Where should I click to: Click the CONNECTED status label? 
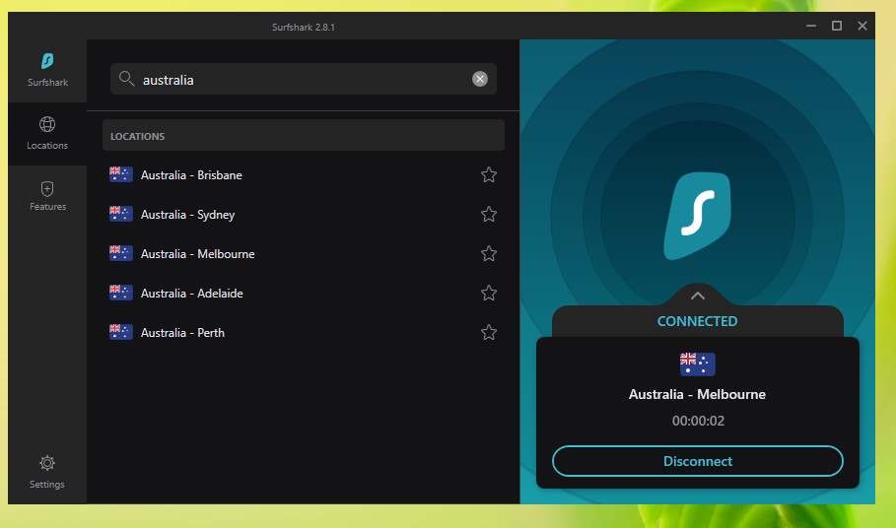point(697,321)
